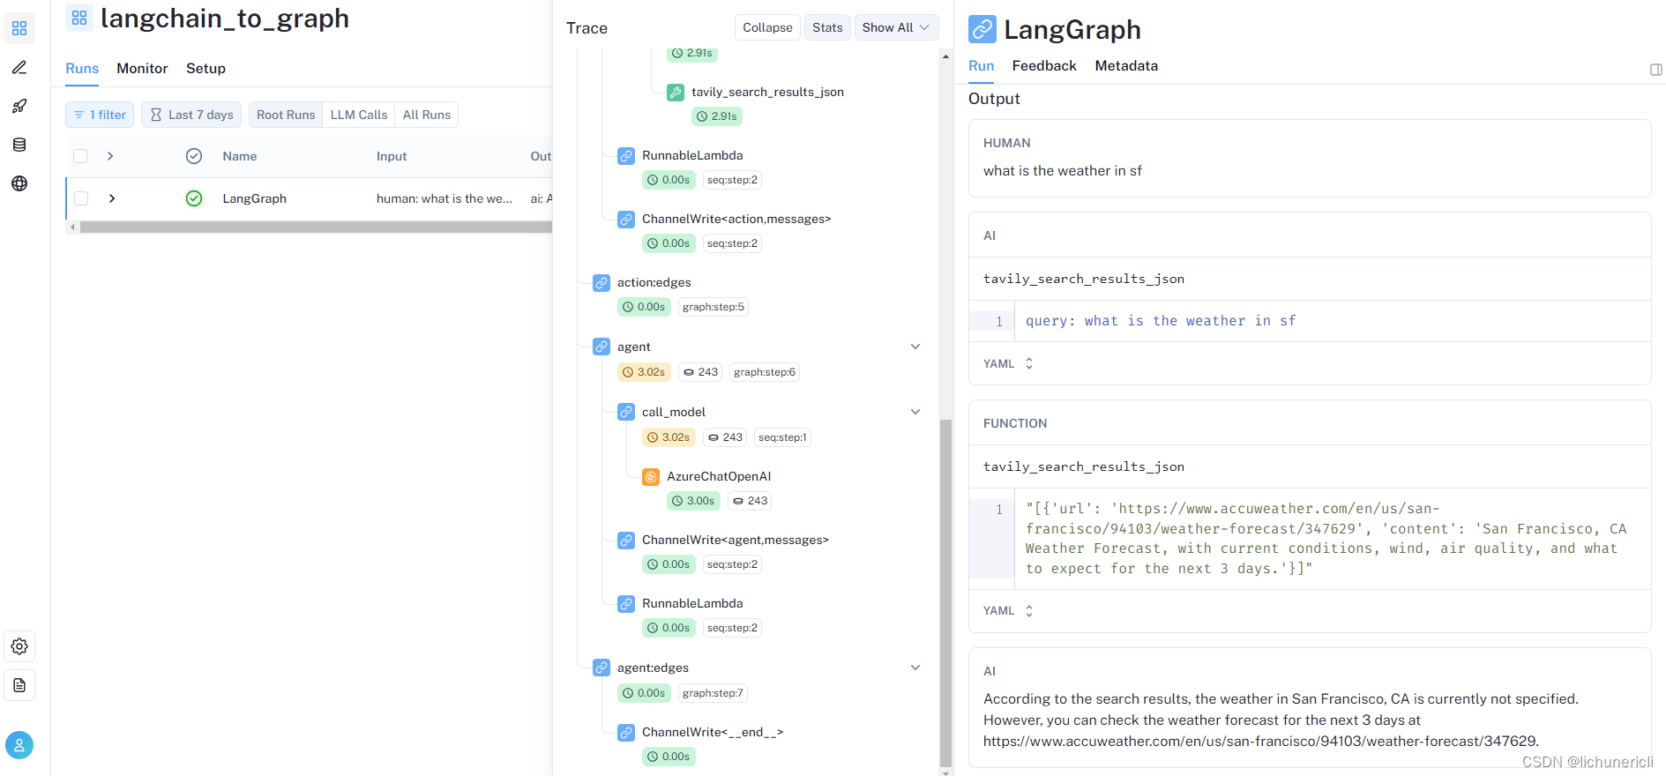
Task: Open the datasets database icon in sidebar
Action: pos(19,145)
